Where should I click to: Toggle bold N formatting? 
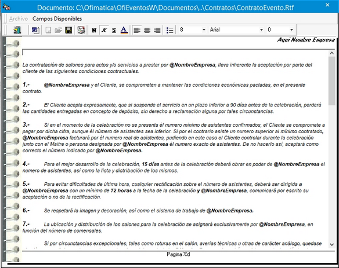(94, 30)
